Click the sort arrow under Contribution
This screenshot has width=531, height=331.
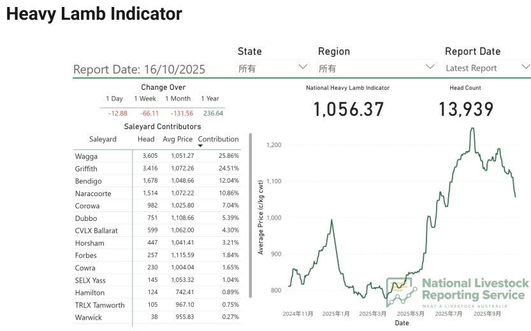click(x=201, y=146)
